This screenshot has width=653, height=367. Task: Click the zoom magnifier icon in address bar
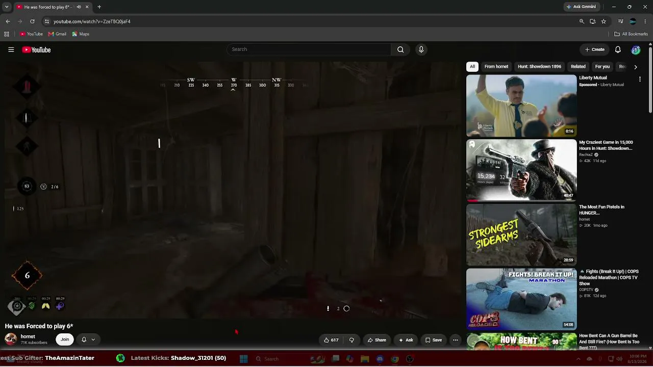[582, 21]
